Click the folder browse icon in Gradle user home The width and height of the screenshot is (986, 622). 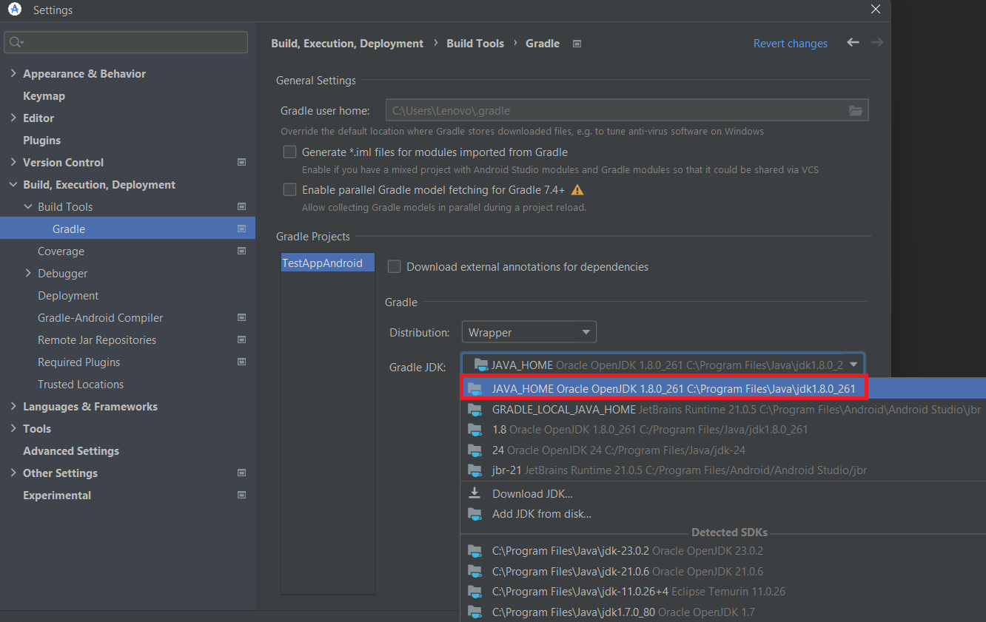click(x=856, y=111)
